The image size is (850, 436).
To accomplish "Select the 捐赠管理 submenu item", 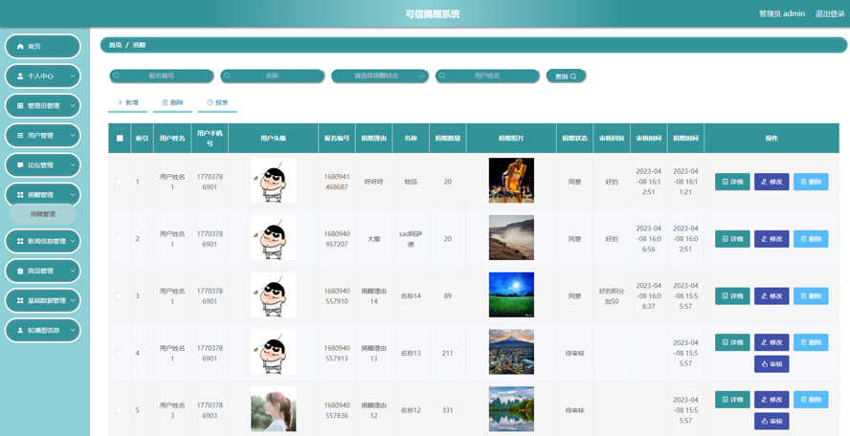I will (43, 214).
